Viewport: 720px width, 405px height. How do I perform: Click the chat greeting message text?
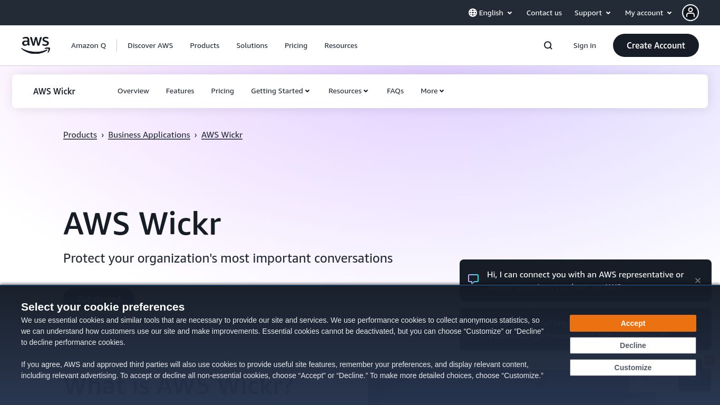[585, 279]
